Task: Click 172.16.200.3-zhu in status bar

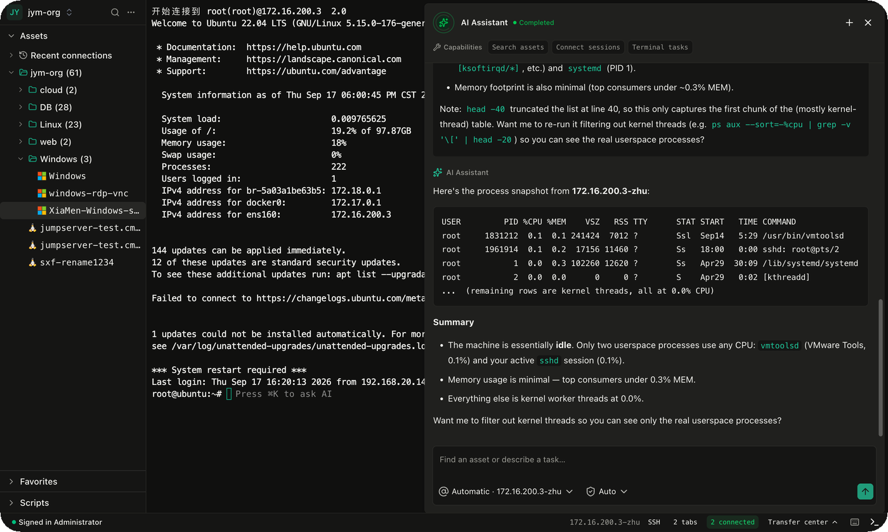Action: [604, 522]
